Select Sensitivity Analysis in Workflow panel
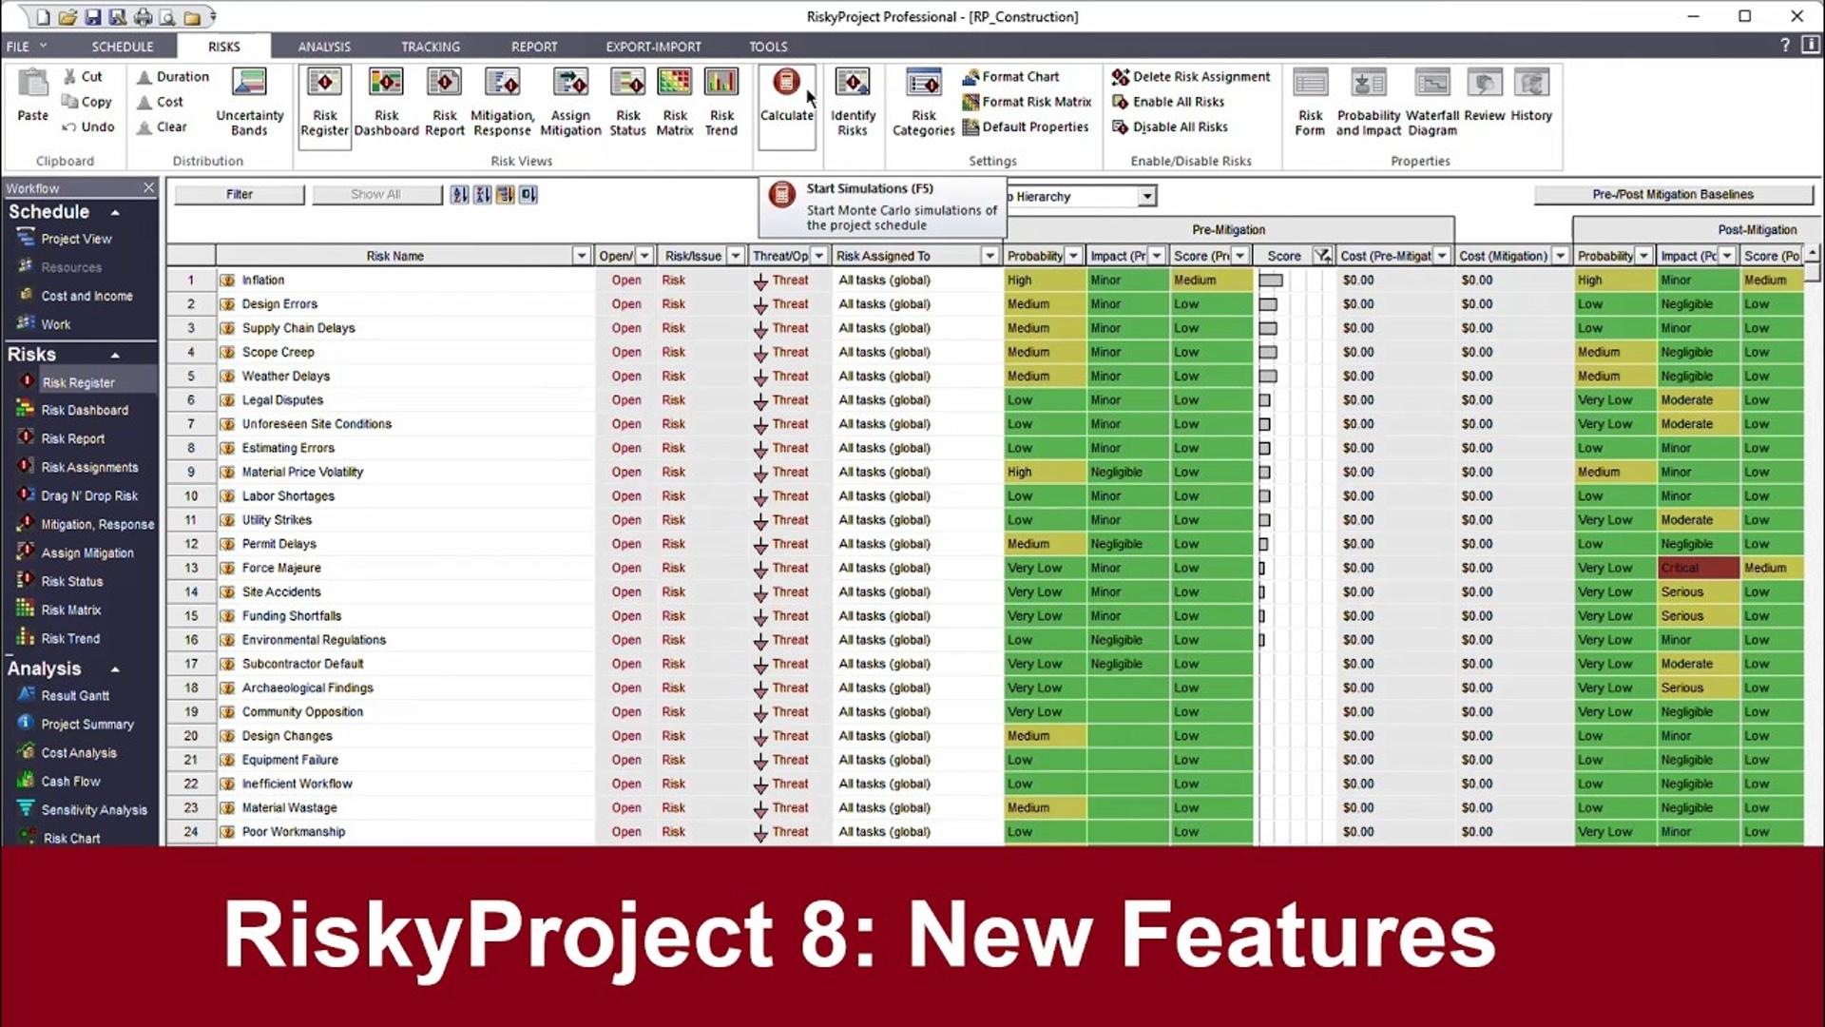Screen dimensions: 1825x1027 [93, 810]
